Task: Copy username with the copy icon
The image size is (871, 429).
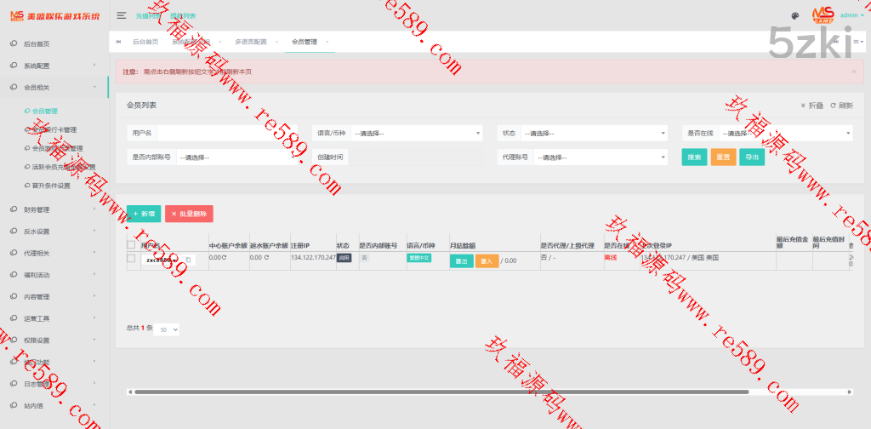Action: coord(188,260)
